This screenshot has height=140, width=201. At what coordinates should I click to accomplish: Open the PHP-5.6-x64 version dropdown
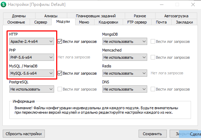coord(32,57)
